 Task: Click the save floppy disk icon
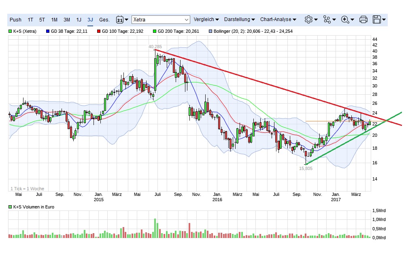pos(377,19)
